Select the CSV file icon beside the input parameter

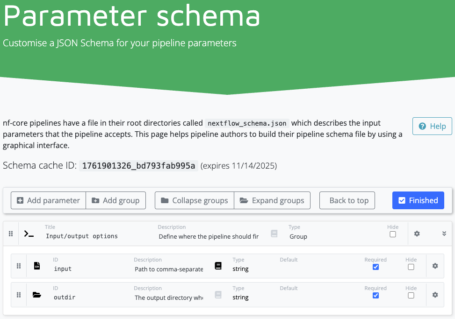[36, 266]
